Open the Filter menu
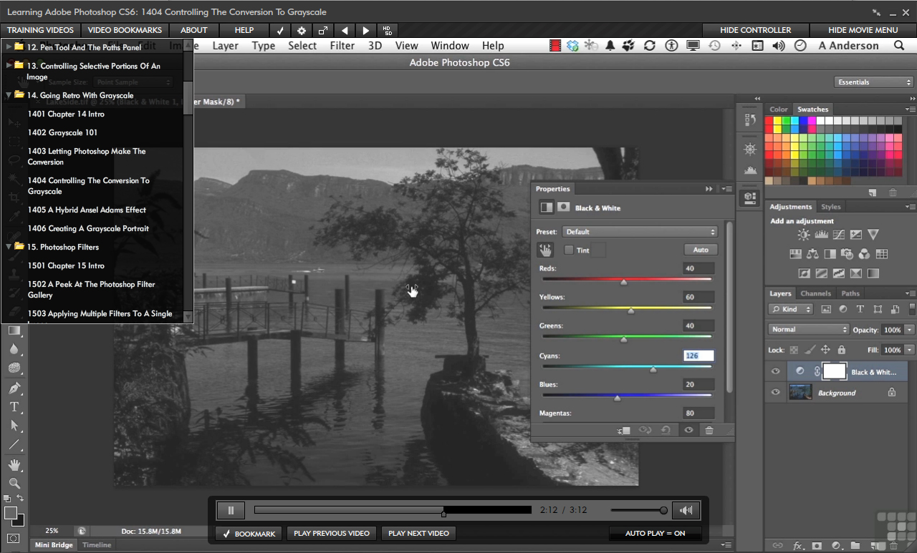 (342, 45)
